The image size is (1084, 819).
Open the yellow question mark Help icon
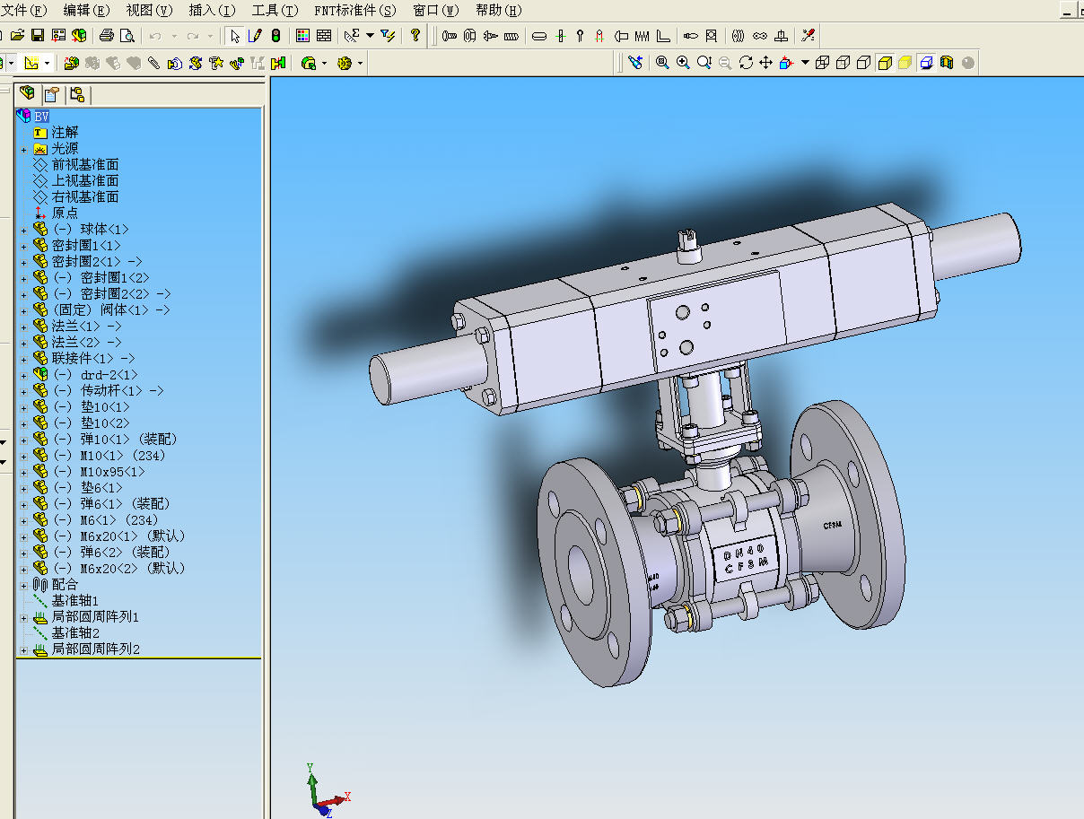click(x=415, y=36)
